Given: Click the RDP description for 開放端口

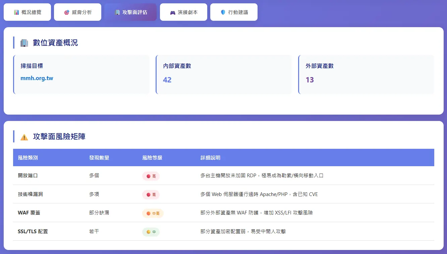Looking at the screenshot, I should pyautogui.click(x=262, y=175).
